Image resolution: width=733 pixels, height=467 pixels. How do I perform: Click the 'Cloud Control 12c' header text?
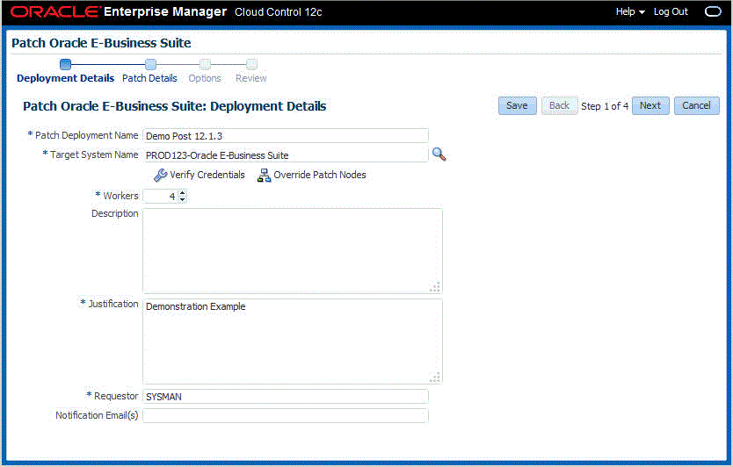278,12
